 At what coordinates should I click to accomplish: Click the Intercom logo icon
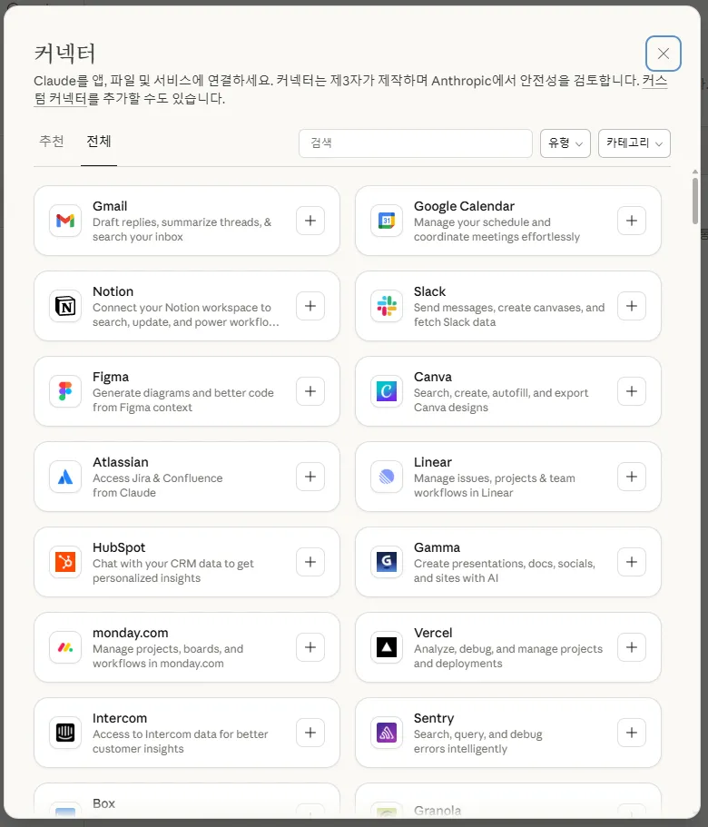(65, 733)
